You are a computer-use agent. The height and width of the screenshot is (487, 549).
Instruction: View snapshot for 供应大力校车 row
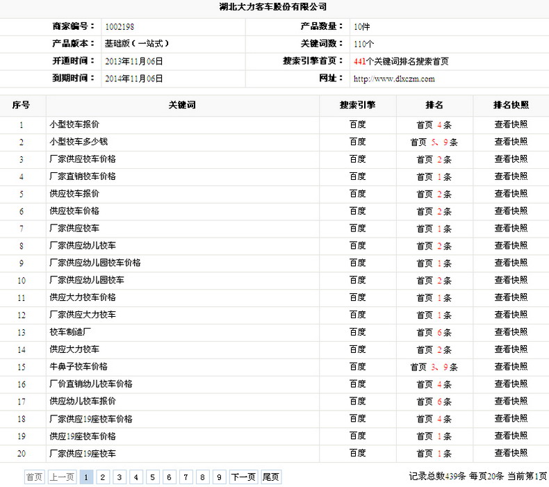[511, 349]
